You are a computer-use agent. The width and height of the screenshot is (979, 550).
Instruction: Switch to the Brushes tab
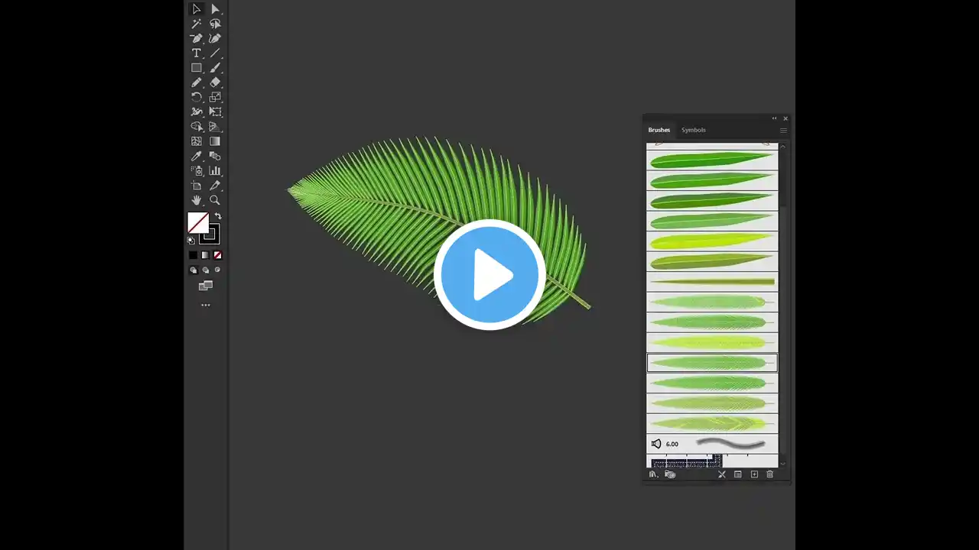pyautogui.click(x=659, y=130)
